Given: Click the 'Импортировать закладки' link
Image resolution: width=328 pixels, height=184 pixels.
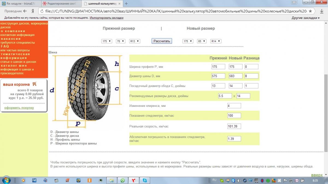Looking at the screenshot, I should [x=106, y=18].
